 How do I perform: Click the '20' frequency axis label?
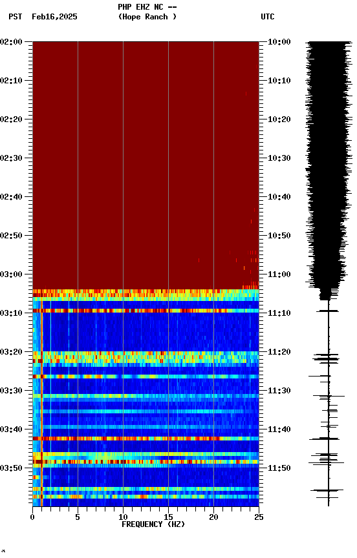(x=213, y=517)
